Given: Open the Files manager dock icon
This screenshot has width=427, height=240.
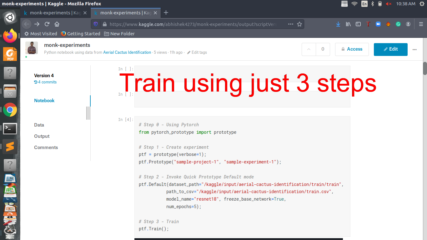Looking at the screenshot, I should coord(10,91).
